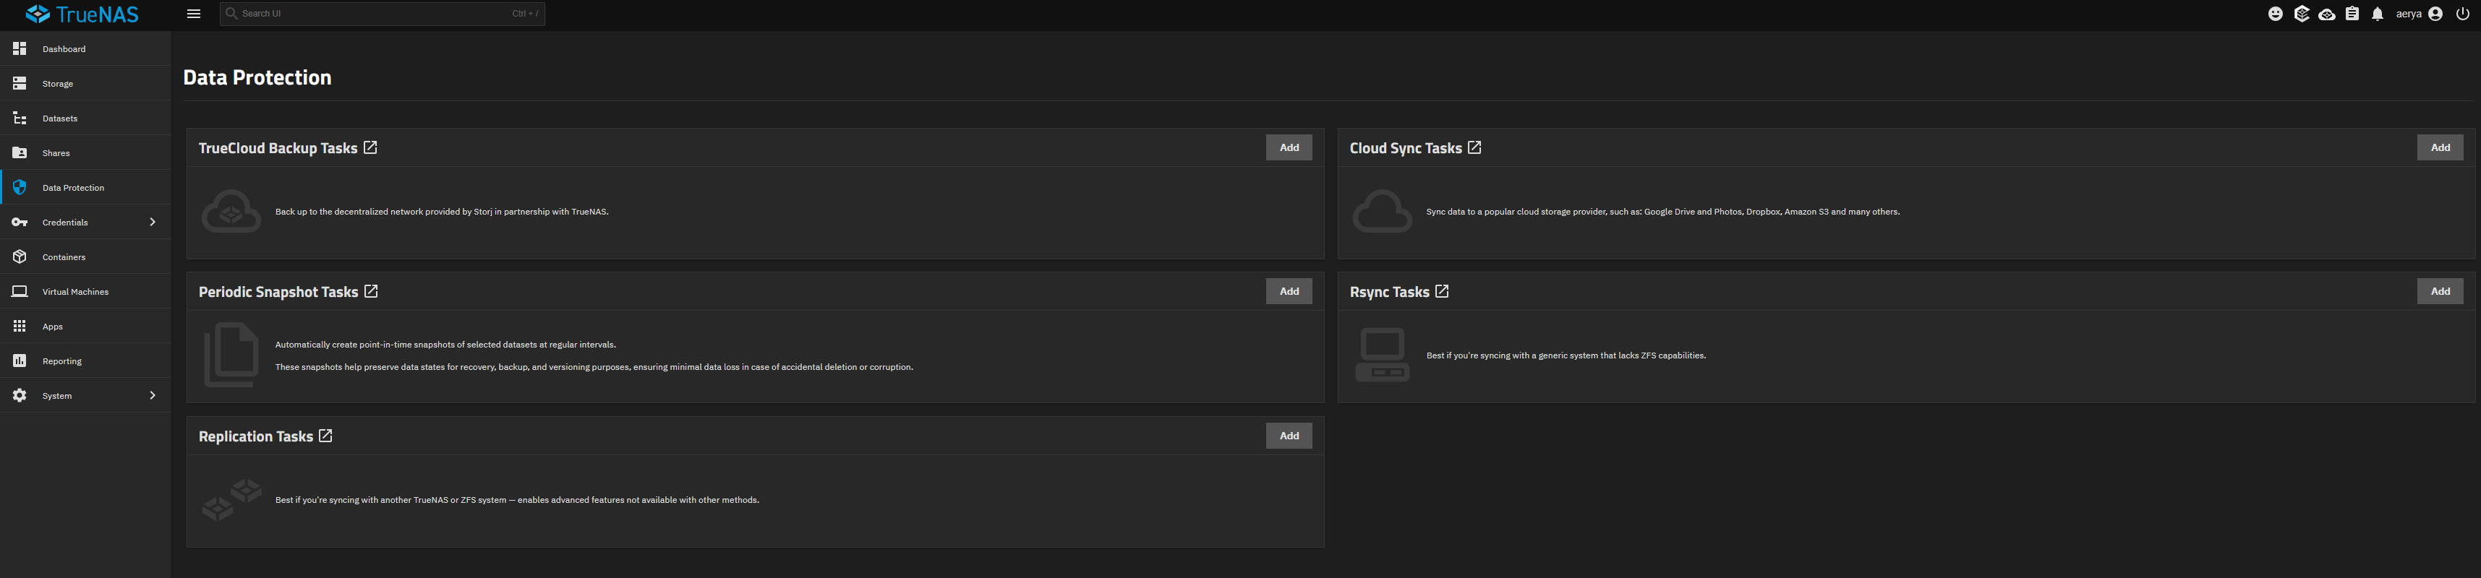
Task: Go to Datasets in the sidebar
Action: [x=60, y=118]
